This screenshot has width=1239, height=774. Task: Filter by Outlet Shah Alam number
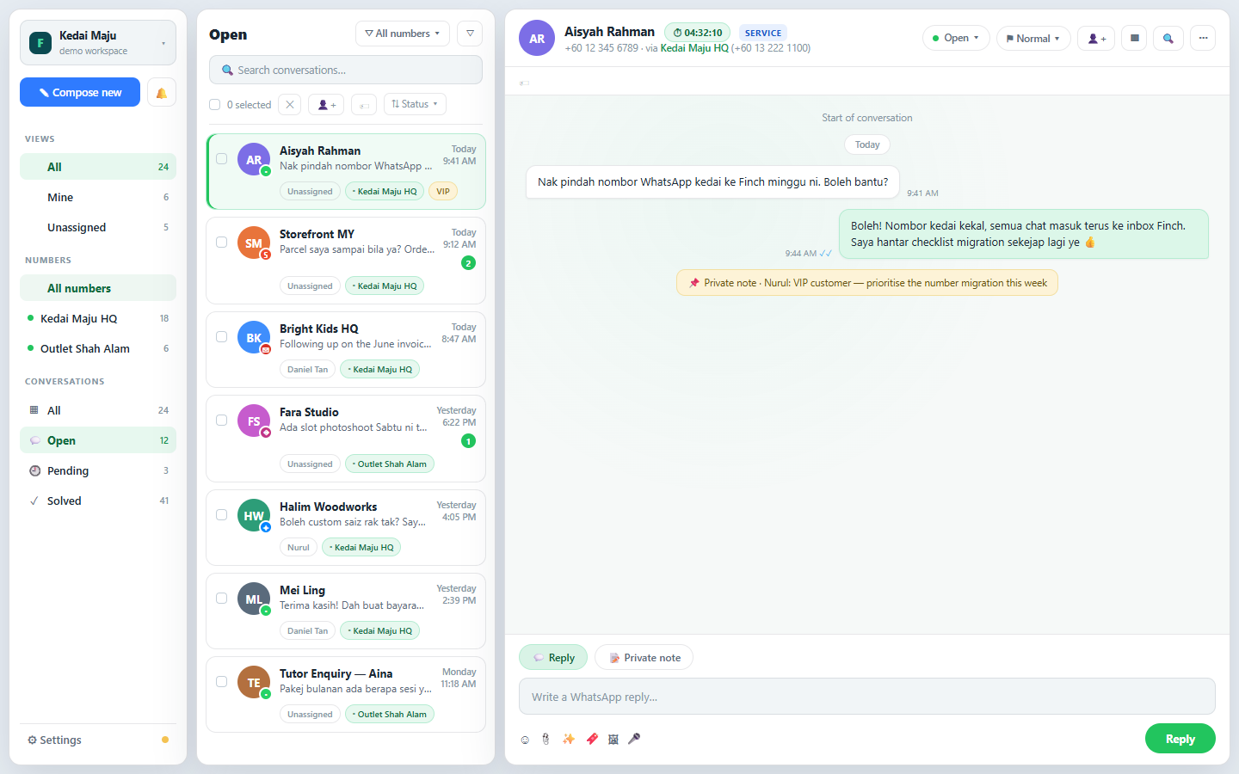tap(98, 348)
